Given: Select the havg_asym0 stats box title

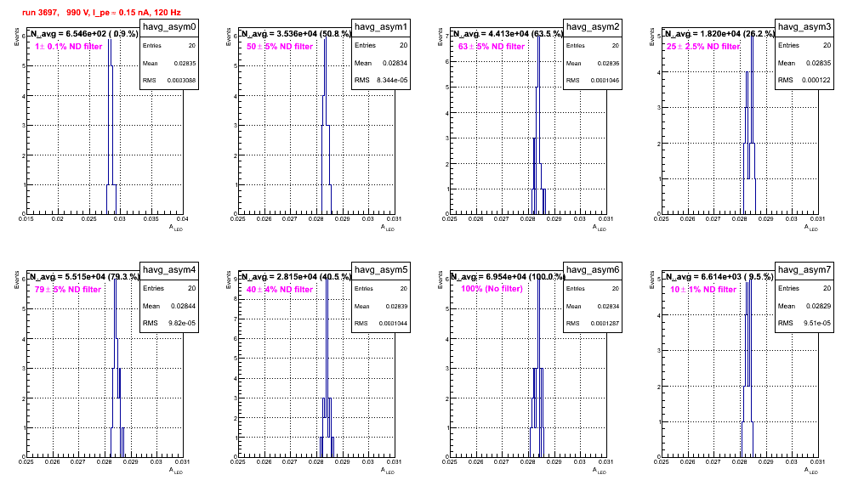Looking at the screenshot, I should (x=169, y=27).
